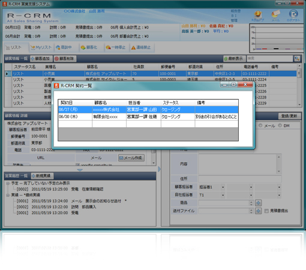
Task: Click the 電話番号 column header
Action: coord(255,67)
